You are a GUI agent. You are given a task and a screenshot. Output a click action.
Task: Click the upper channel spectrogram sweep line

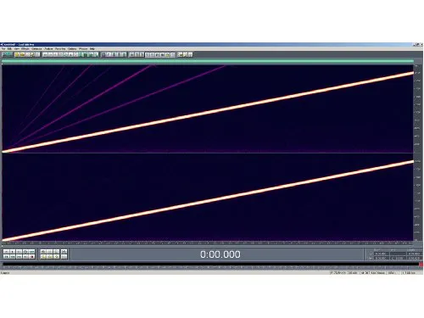click(x=208, y=112)
